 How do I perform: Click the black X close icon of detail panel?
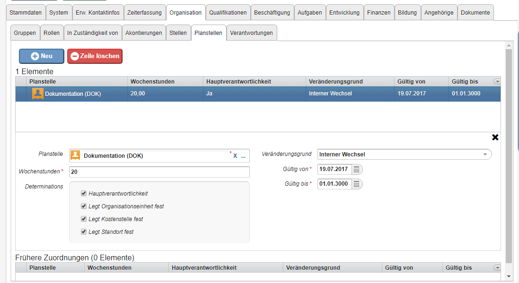(495, 137)
